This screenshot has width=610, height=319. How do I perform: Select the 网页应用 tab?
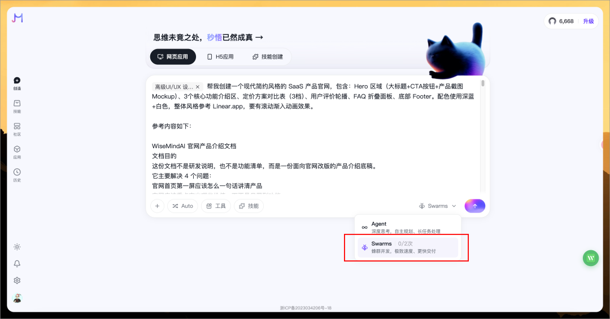173,57
